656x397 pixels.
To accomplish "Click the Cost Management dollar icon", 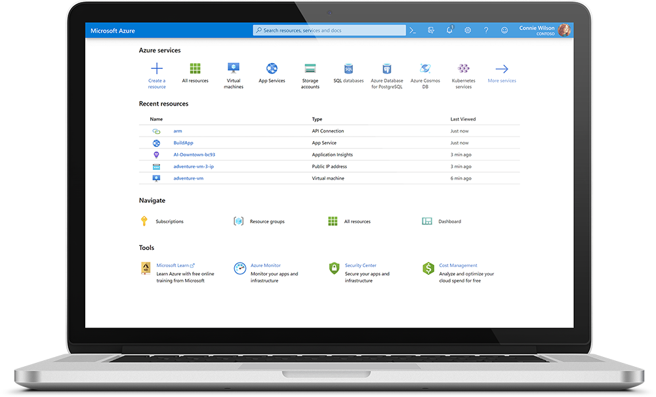I will (428, 268).
